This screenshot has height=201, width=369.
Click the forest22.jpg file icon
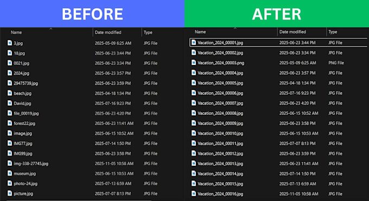point(10,123)
